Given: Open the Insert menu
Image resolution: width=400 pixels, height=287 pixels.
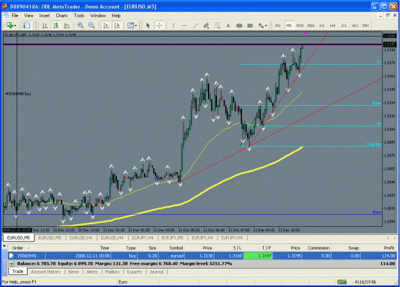Looking at the screenshot, I should point(44,15).
